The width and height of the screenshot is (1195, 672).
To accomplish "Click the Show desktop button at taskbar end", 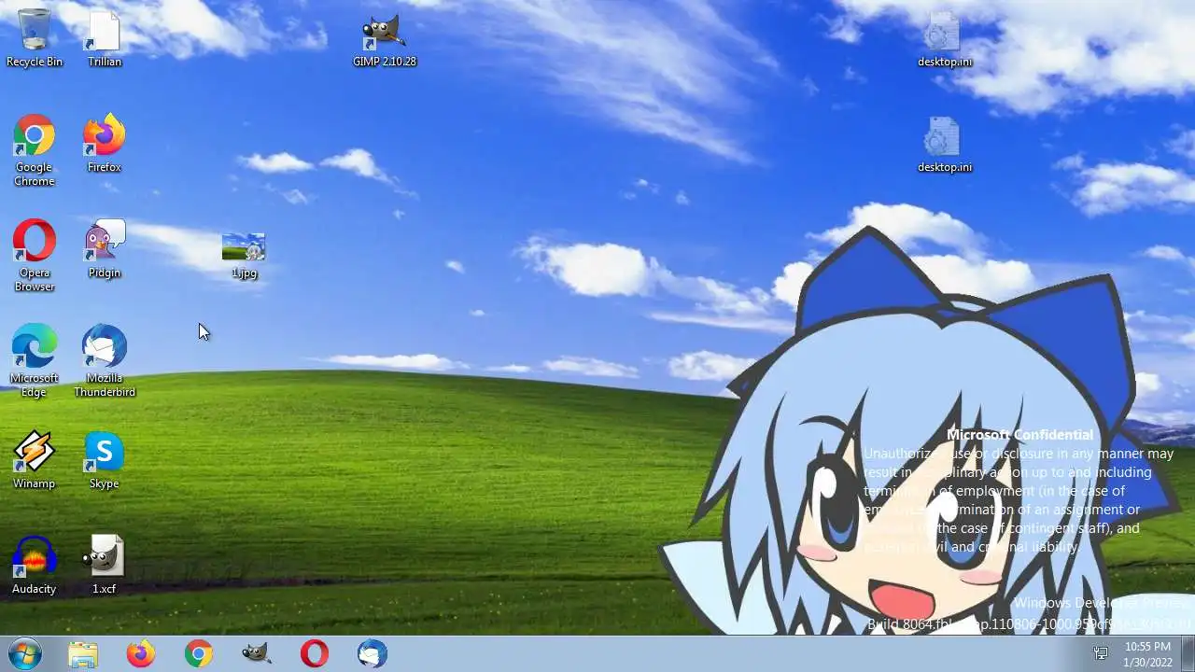I will 1188,654.
